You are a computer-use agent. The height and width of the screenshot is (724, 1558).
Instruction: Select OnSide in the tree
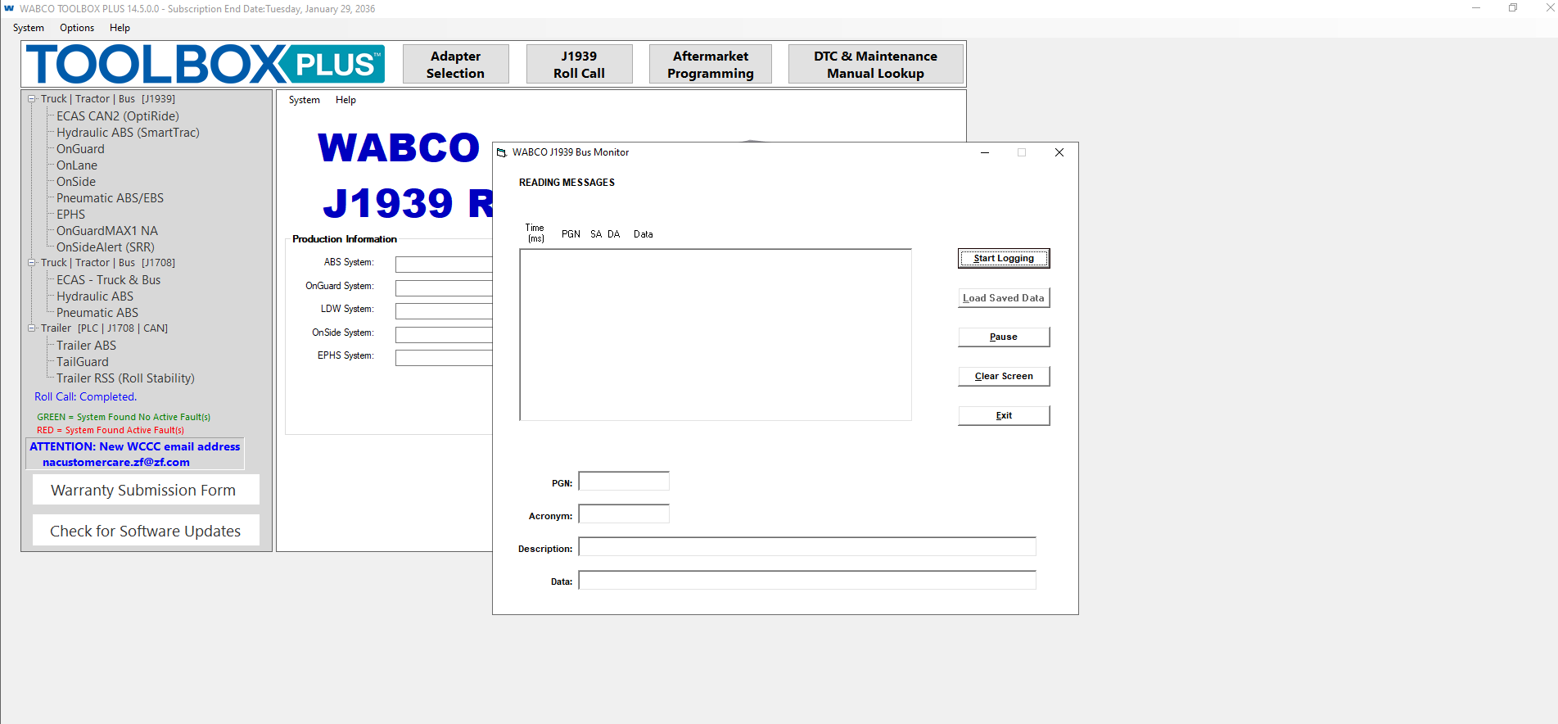coord(76,182)
